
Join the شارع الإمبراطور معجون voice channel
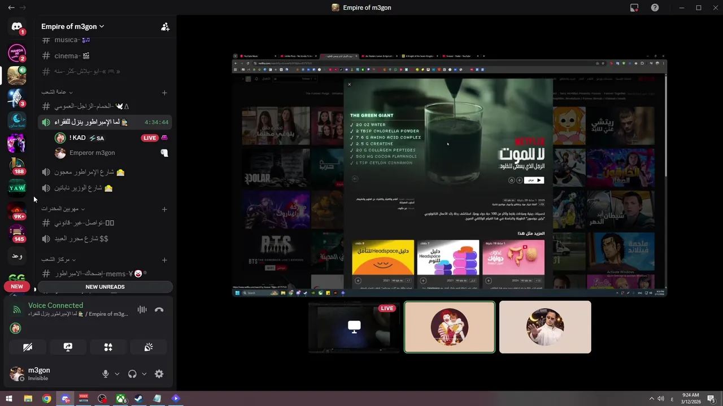(x=105, y=172)
